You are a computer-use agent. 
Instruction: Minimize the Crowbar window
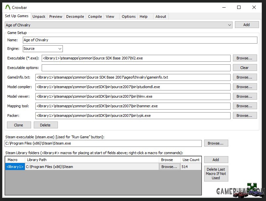coord(224,7)
